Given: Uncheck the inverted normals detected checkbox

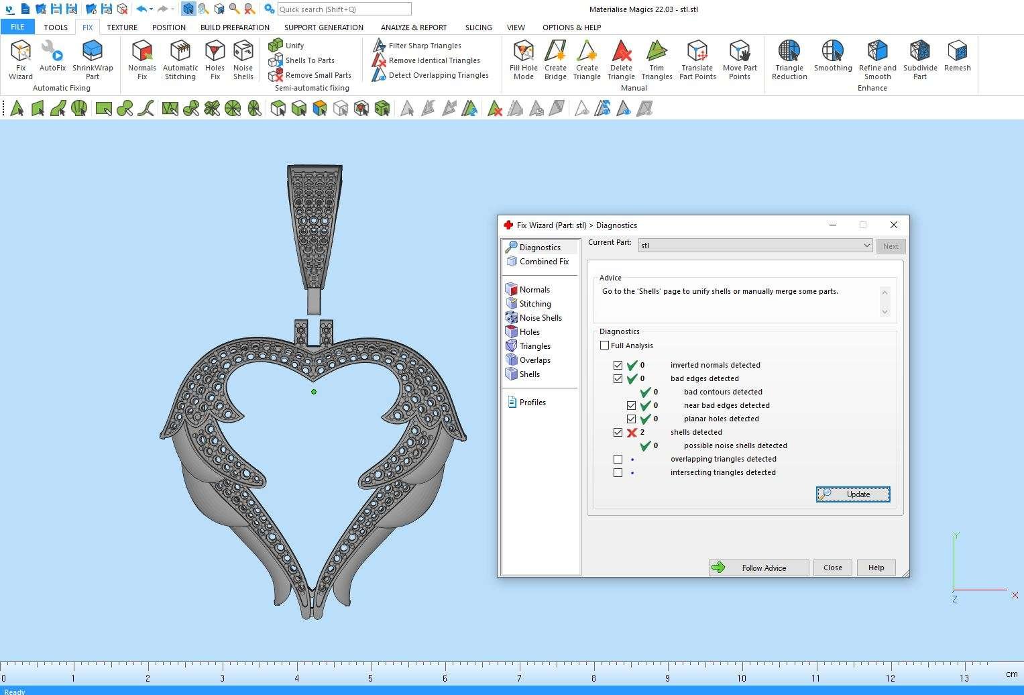Looking at the screenshot, I should pyautogui.click(x=618, y=366).
